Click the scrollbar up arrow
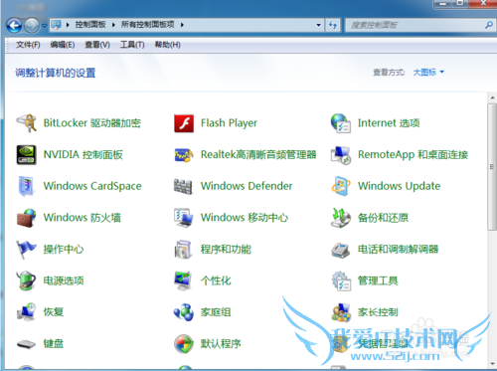This screenshot has height=371, width=497. (x=492, y=97)
